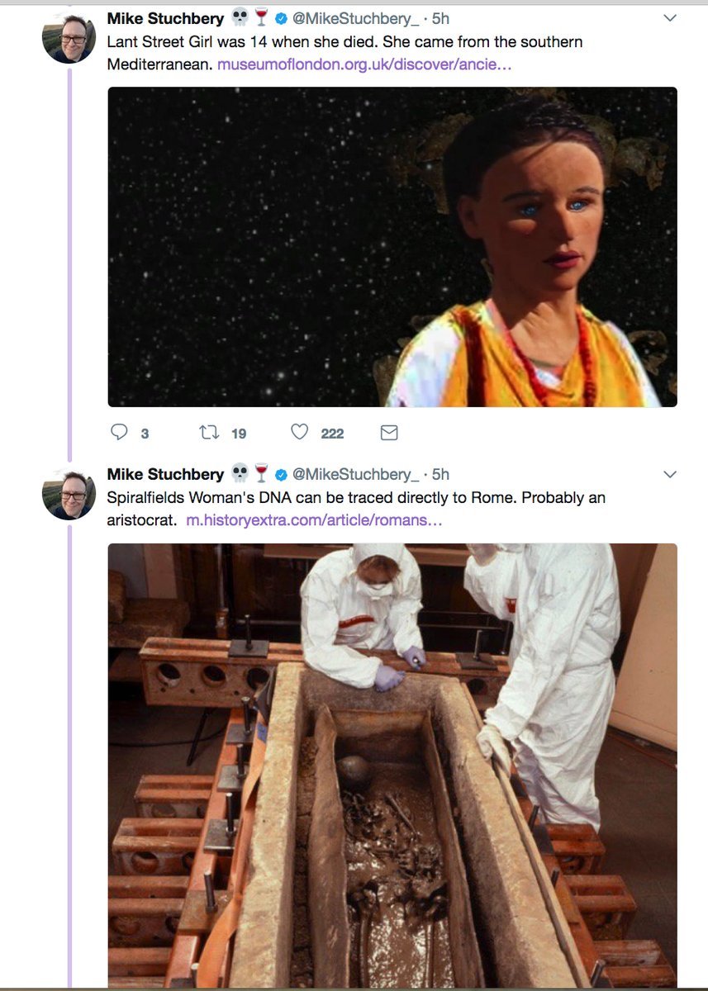The height and width of the screenshot is (991, 708).
Task: Enlarge the Lant Street Girl reconstruction image
Action: [392, 247]
